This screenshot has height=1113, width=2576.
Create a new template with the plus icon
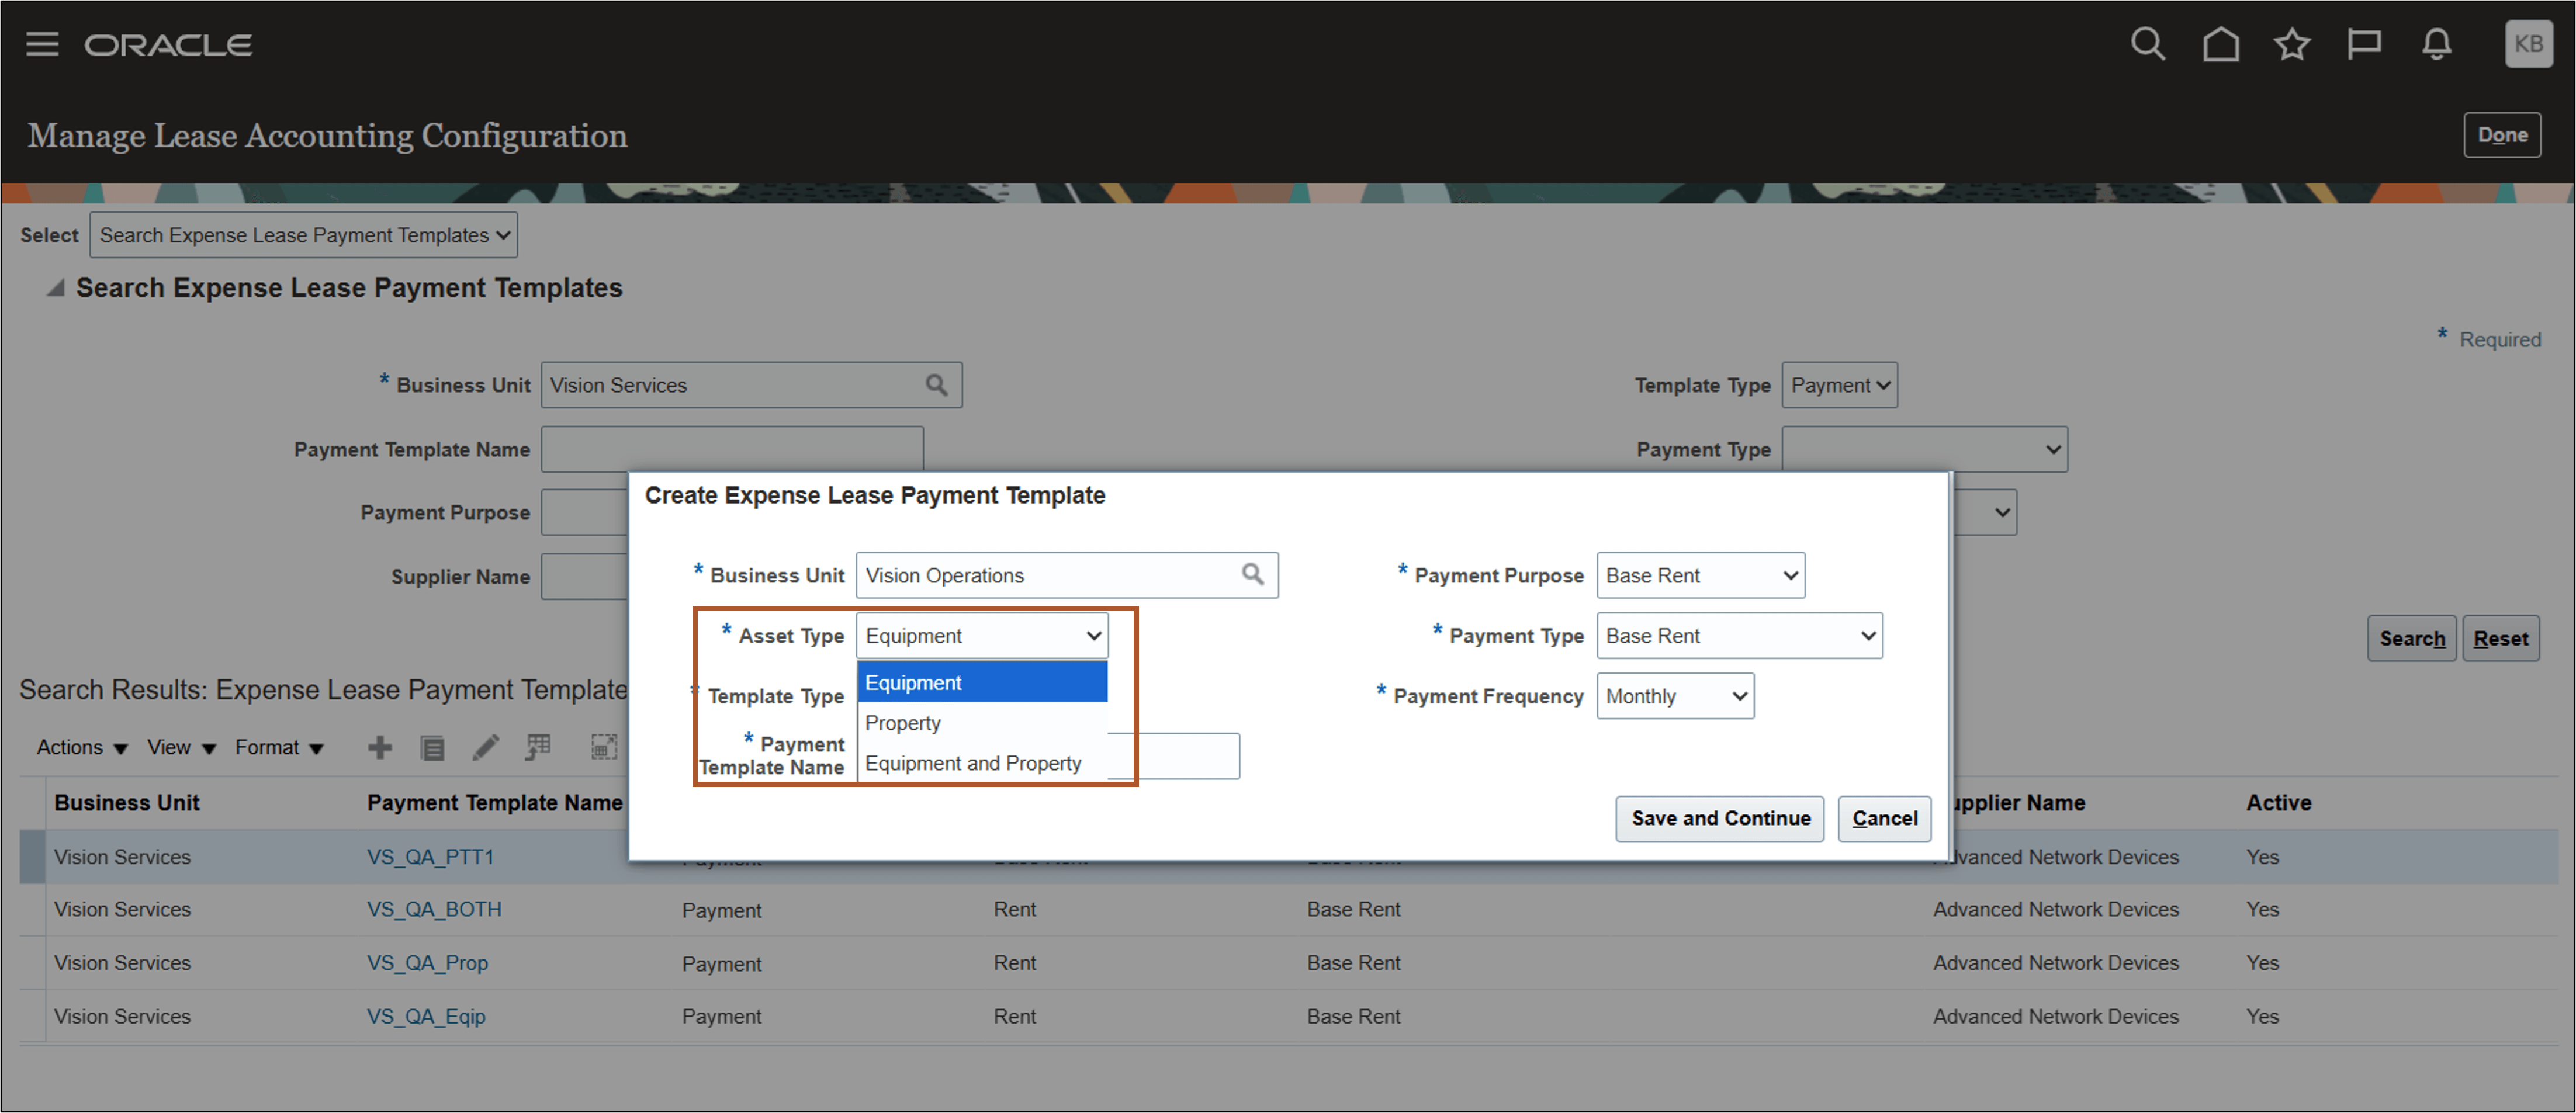(380, 747)
